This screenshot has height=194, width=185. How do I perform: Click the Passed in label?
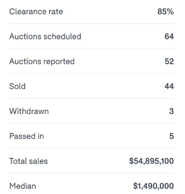tap(27, 136)
